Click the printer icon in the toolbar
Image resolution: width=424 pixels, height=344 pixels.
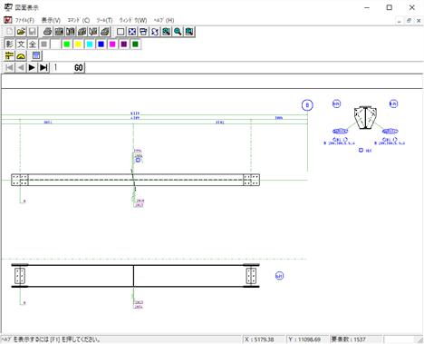click(47, 32)
